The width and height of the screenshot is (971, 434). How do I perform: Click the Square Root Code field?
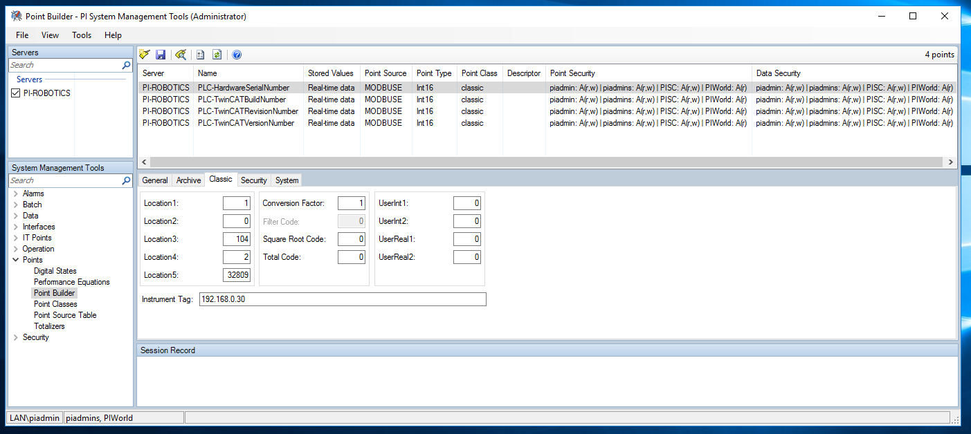click(x=352, y=239)
